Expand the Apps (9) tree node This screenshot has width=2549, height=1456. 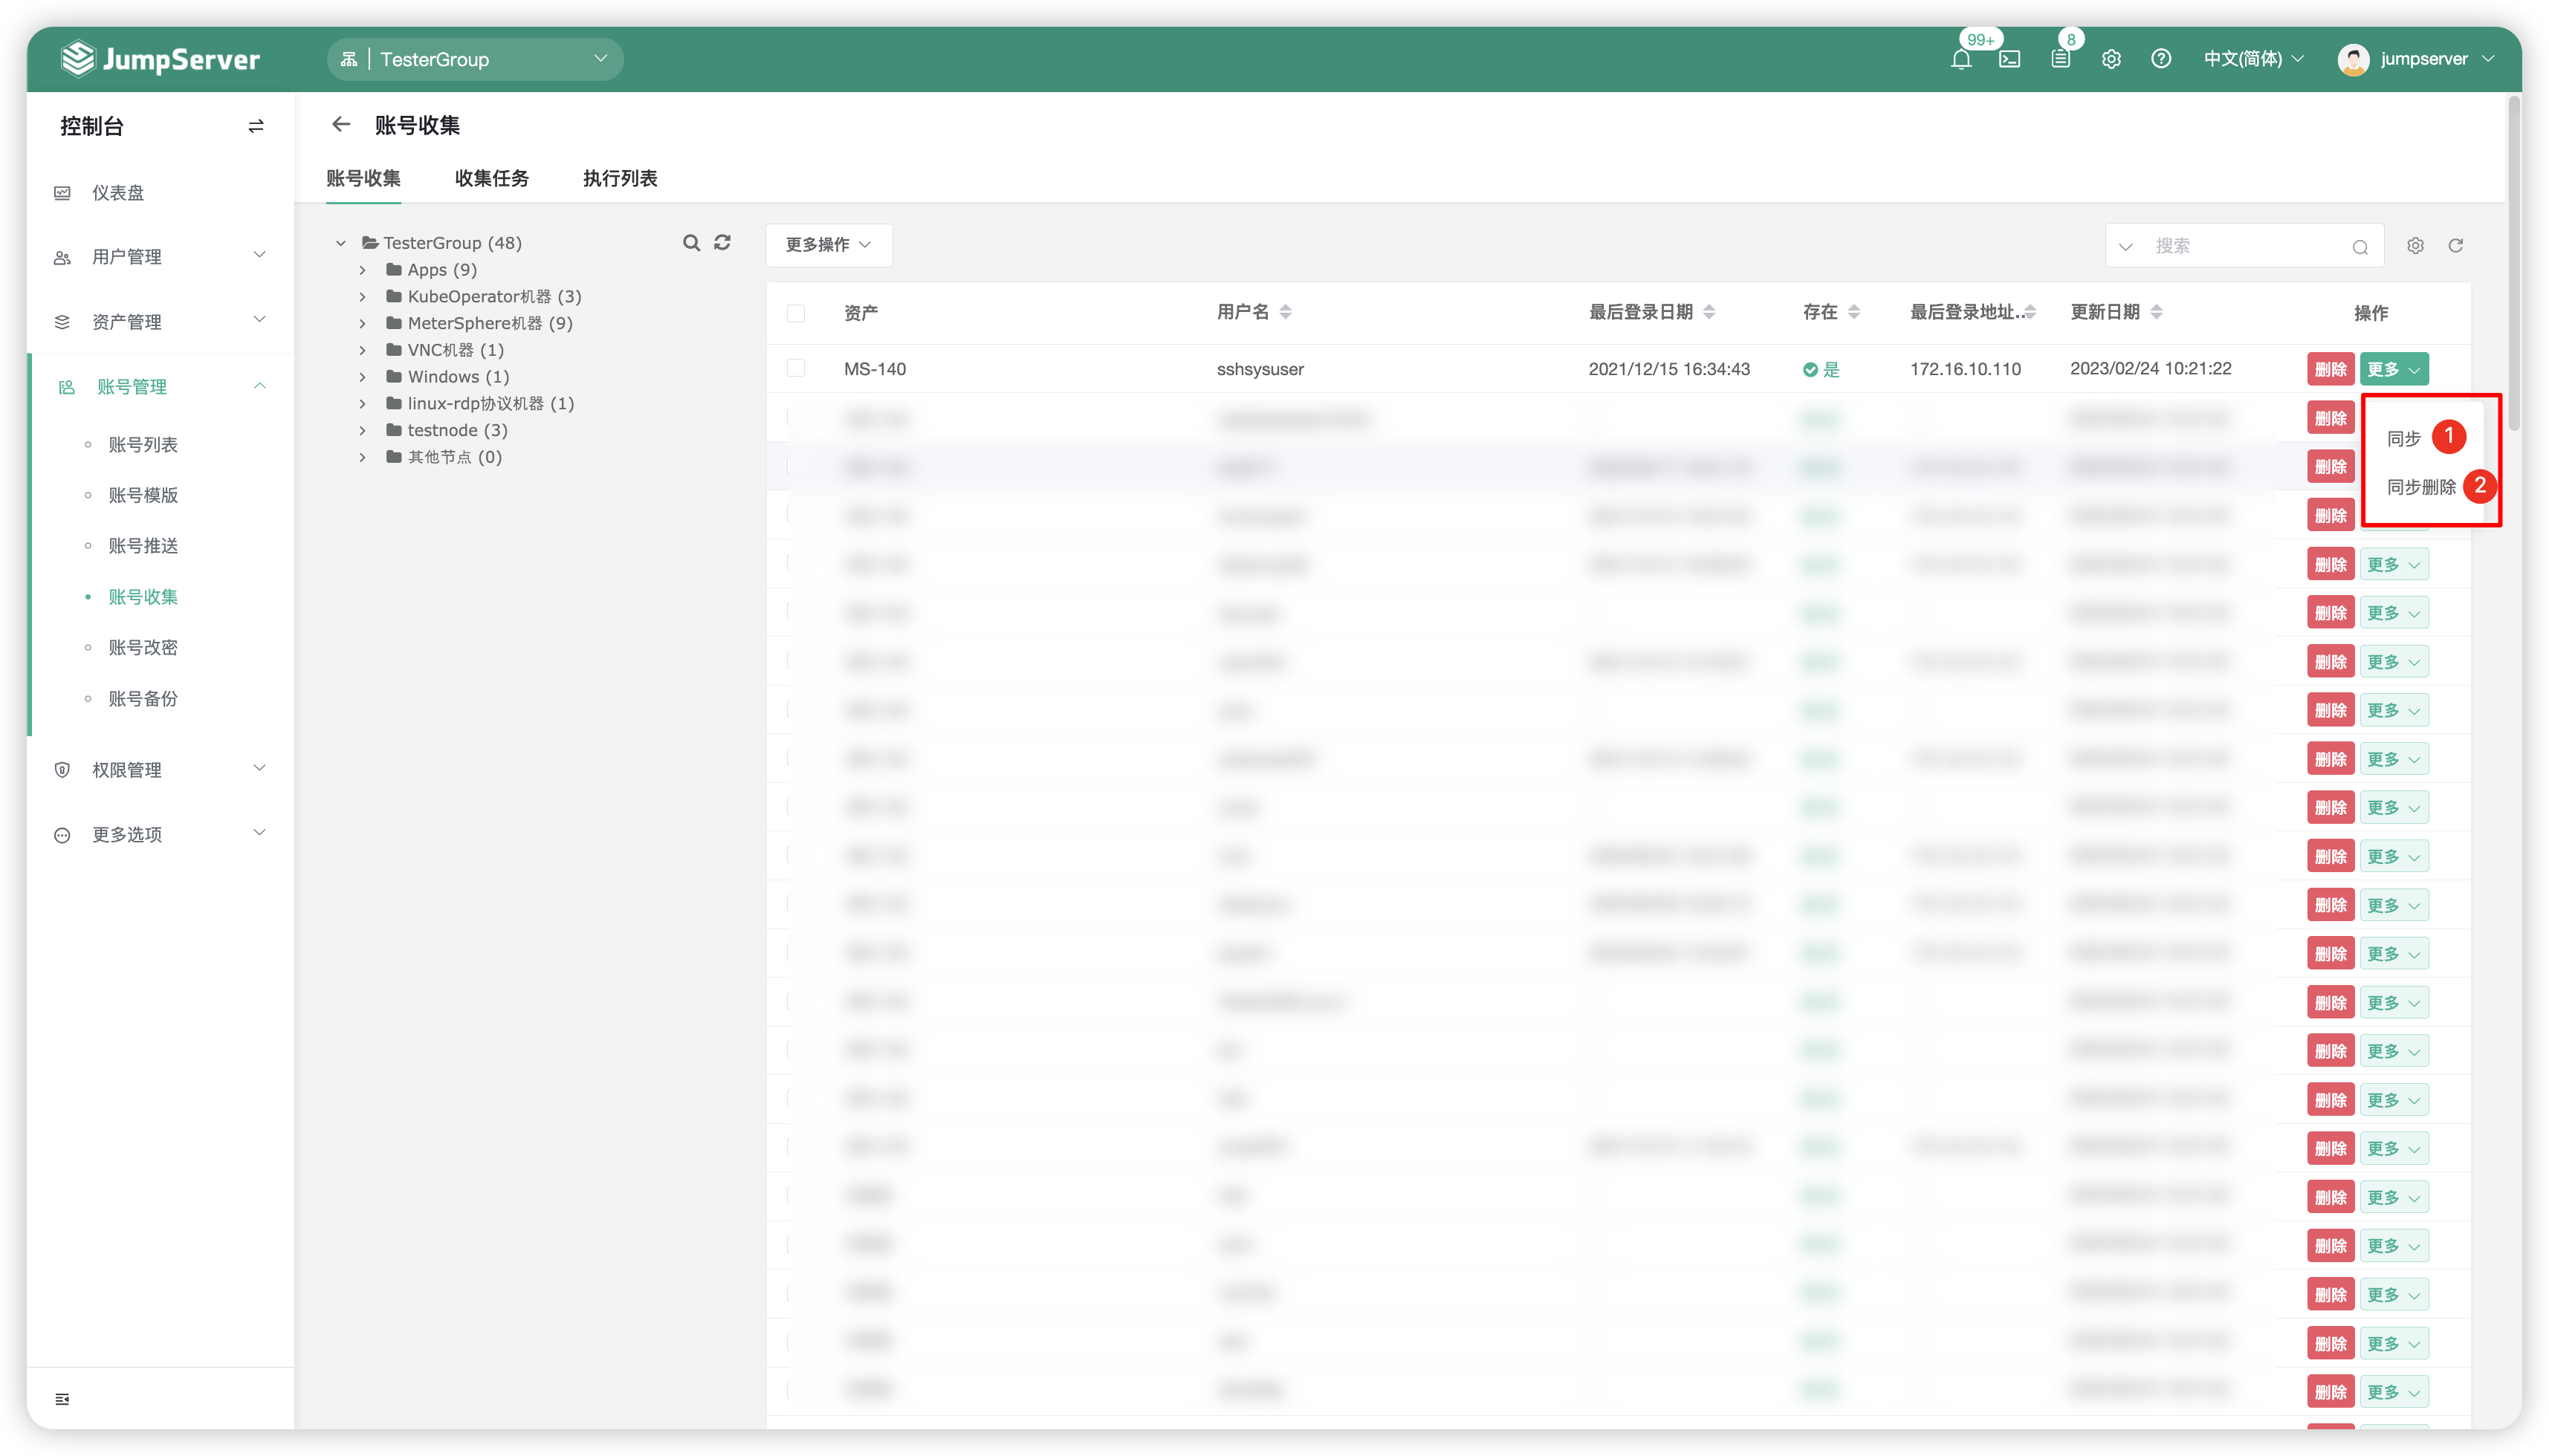click(362, 270)
